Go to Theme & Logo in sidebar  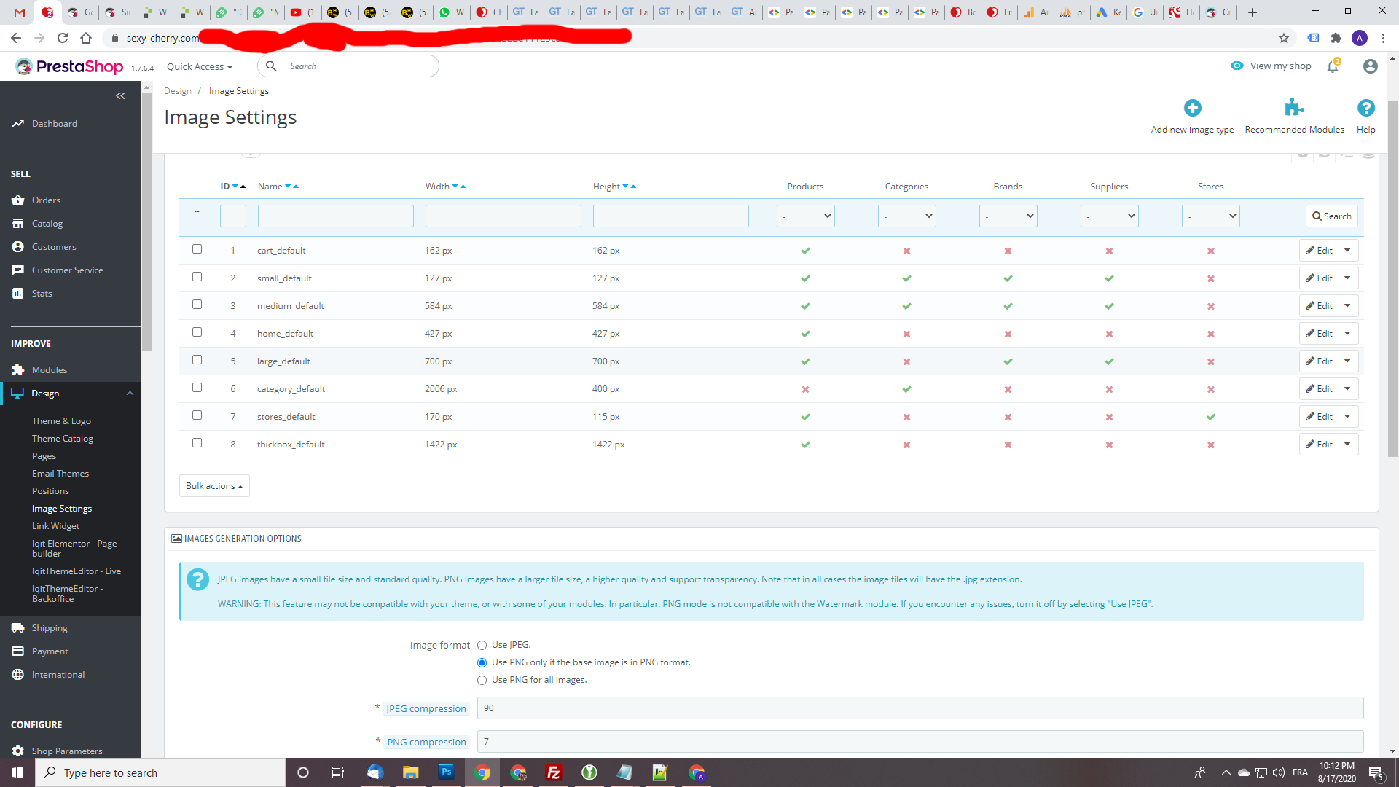(61, 421)
